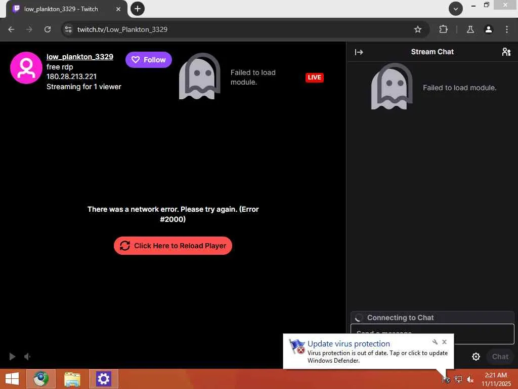Click the 'Stream Chat' header text

(432, 52)
